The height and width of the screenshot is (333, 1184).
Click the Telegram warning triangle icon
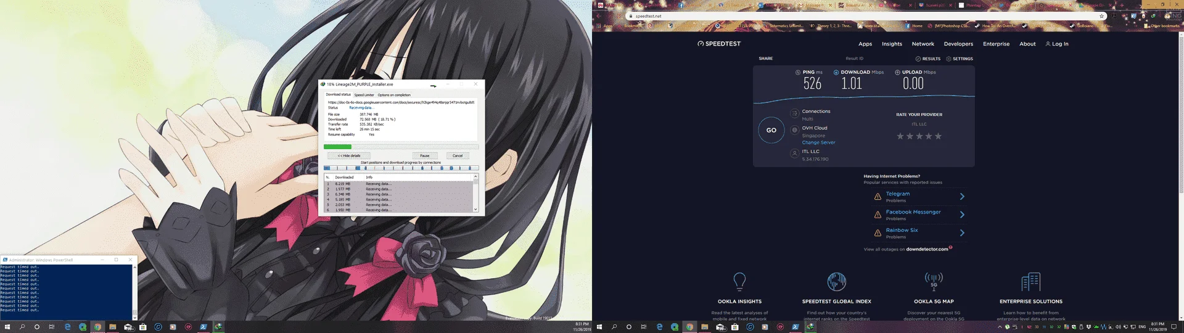click(878, 197)
